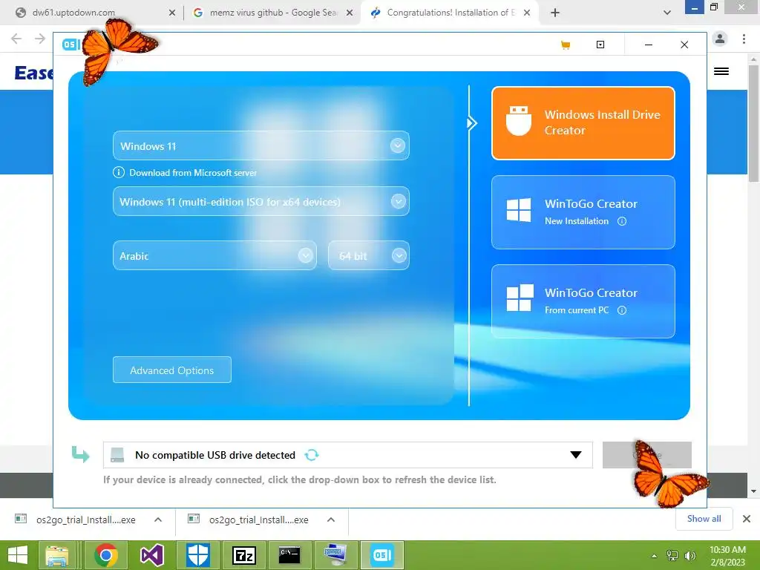
Task: Select Windows Install Drive Creator mode
Action: click(583, 123)
